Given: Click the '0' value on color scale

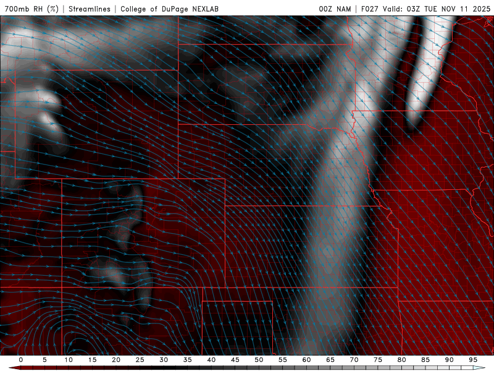Looking at the screenshot, I should (21, 360).
